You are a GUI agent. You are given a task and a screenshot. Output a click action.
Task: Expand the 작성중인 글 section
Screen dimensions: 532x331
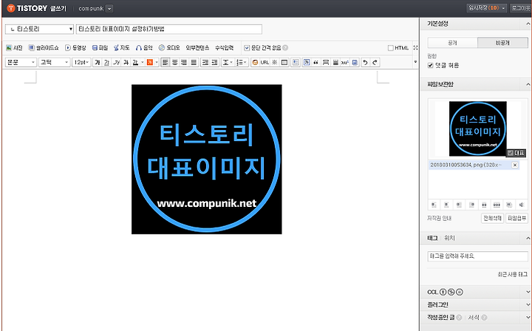[x=528, y=318]
